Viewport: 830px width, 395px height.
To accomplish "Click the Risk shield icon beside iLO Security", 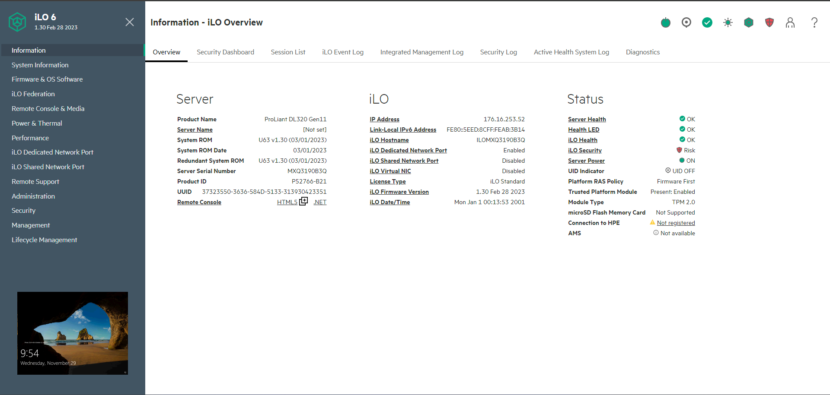I will pos(679,150).
